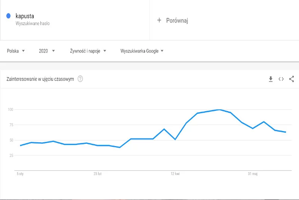
Task: Click the Wyszukiwane hasło subtitle
Action: point(33,24)
